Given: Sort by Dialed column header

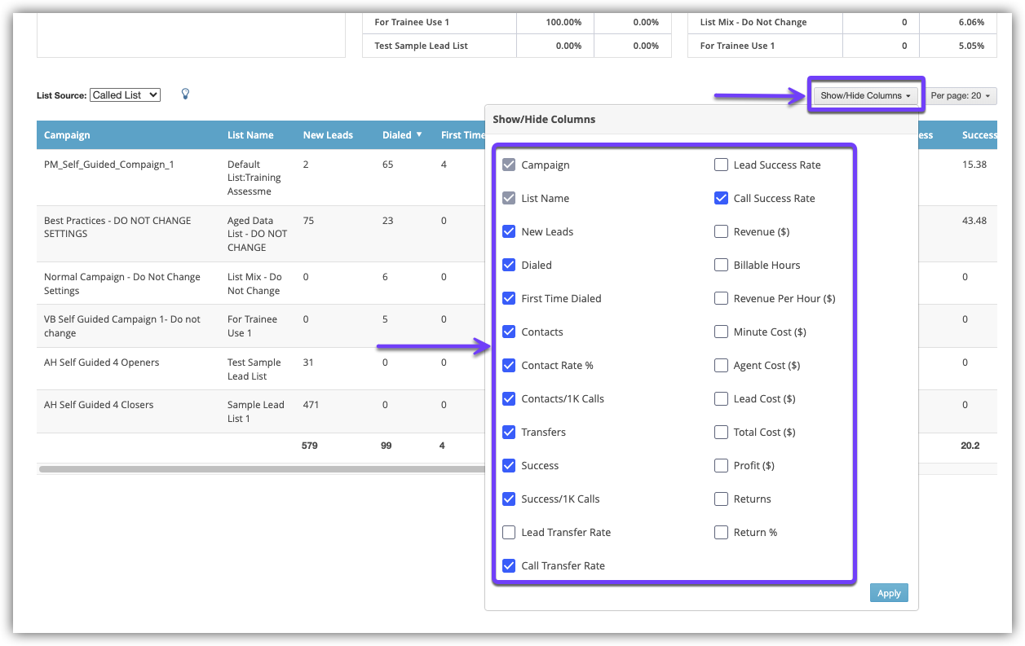Looking at the screenshot, I should click(397, 135).
